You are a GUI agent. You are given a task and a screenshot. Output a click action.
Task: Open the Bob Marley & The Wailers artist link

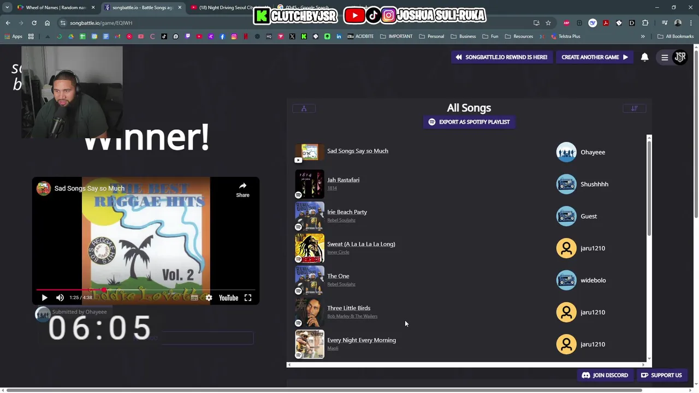coord(352,316)
